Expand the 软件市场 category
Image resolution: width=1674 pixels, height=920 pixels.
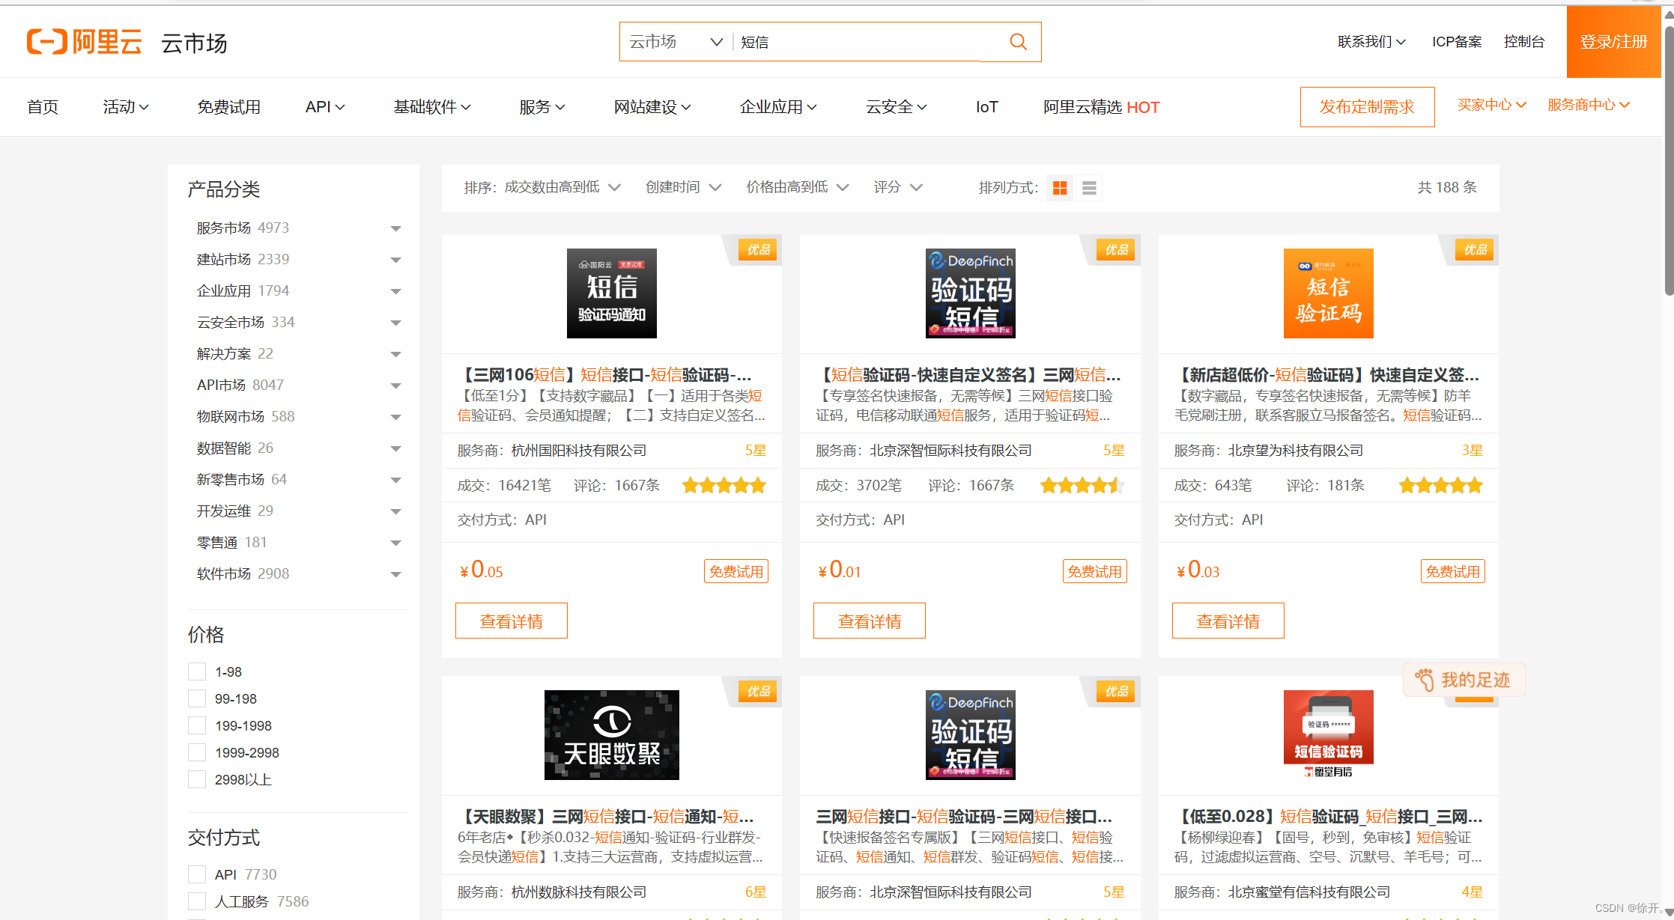coord(396,574)
